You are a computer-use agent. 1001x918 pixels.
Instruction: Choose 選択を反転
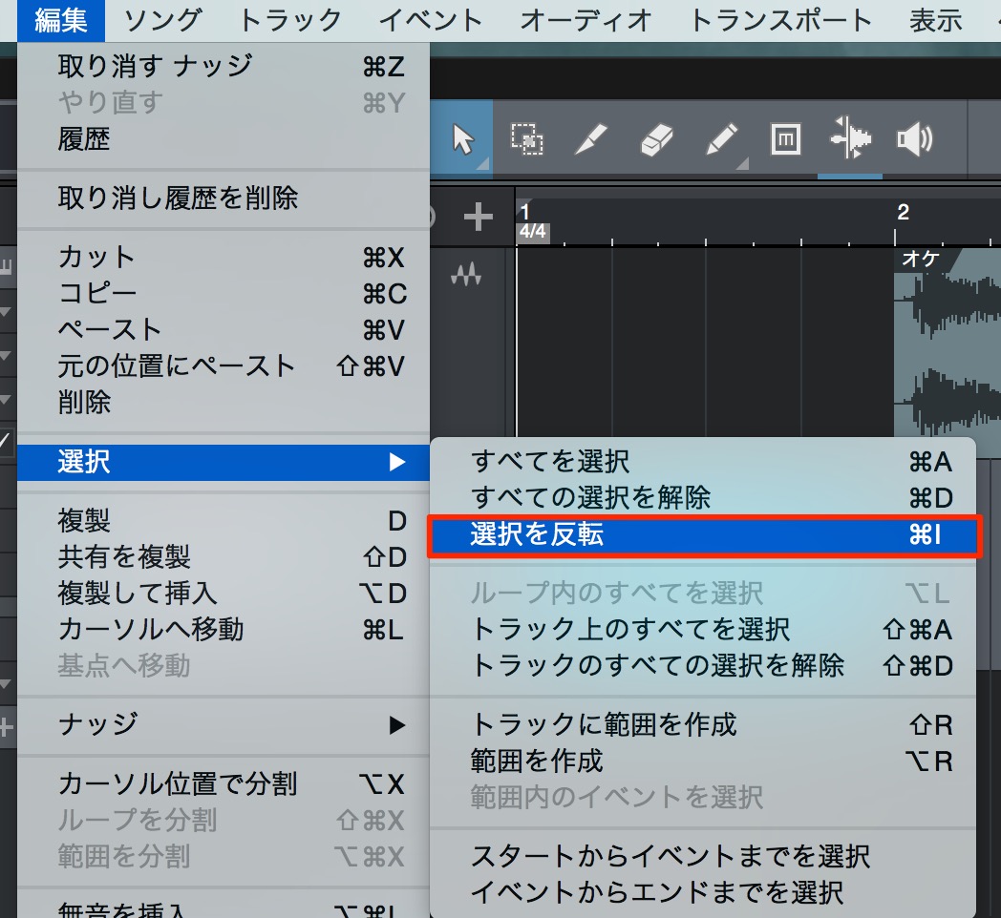tap(704, 535)
